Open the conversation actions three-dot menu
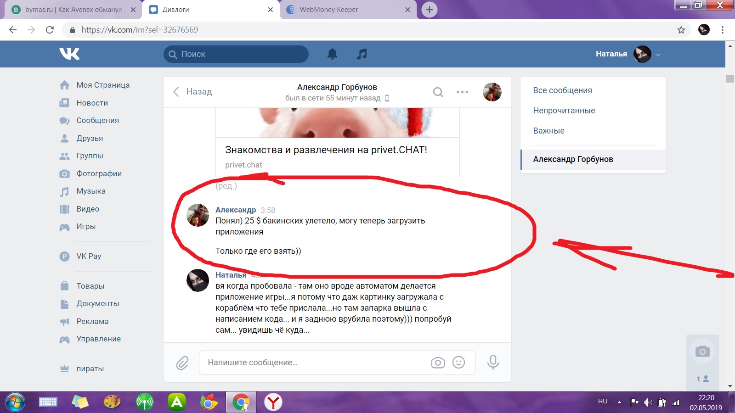The height and width of the screenshot is (413, 735). point(462,92)
